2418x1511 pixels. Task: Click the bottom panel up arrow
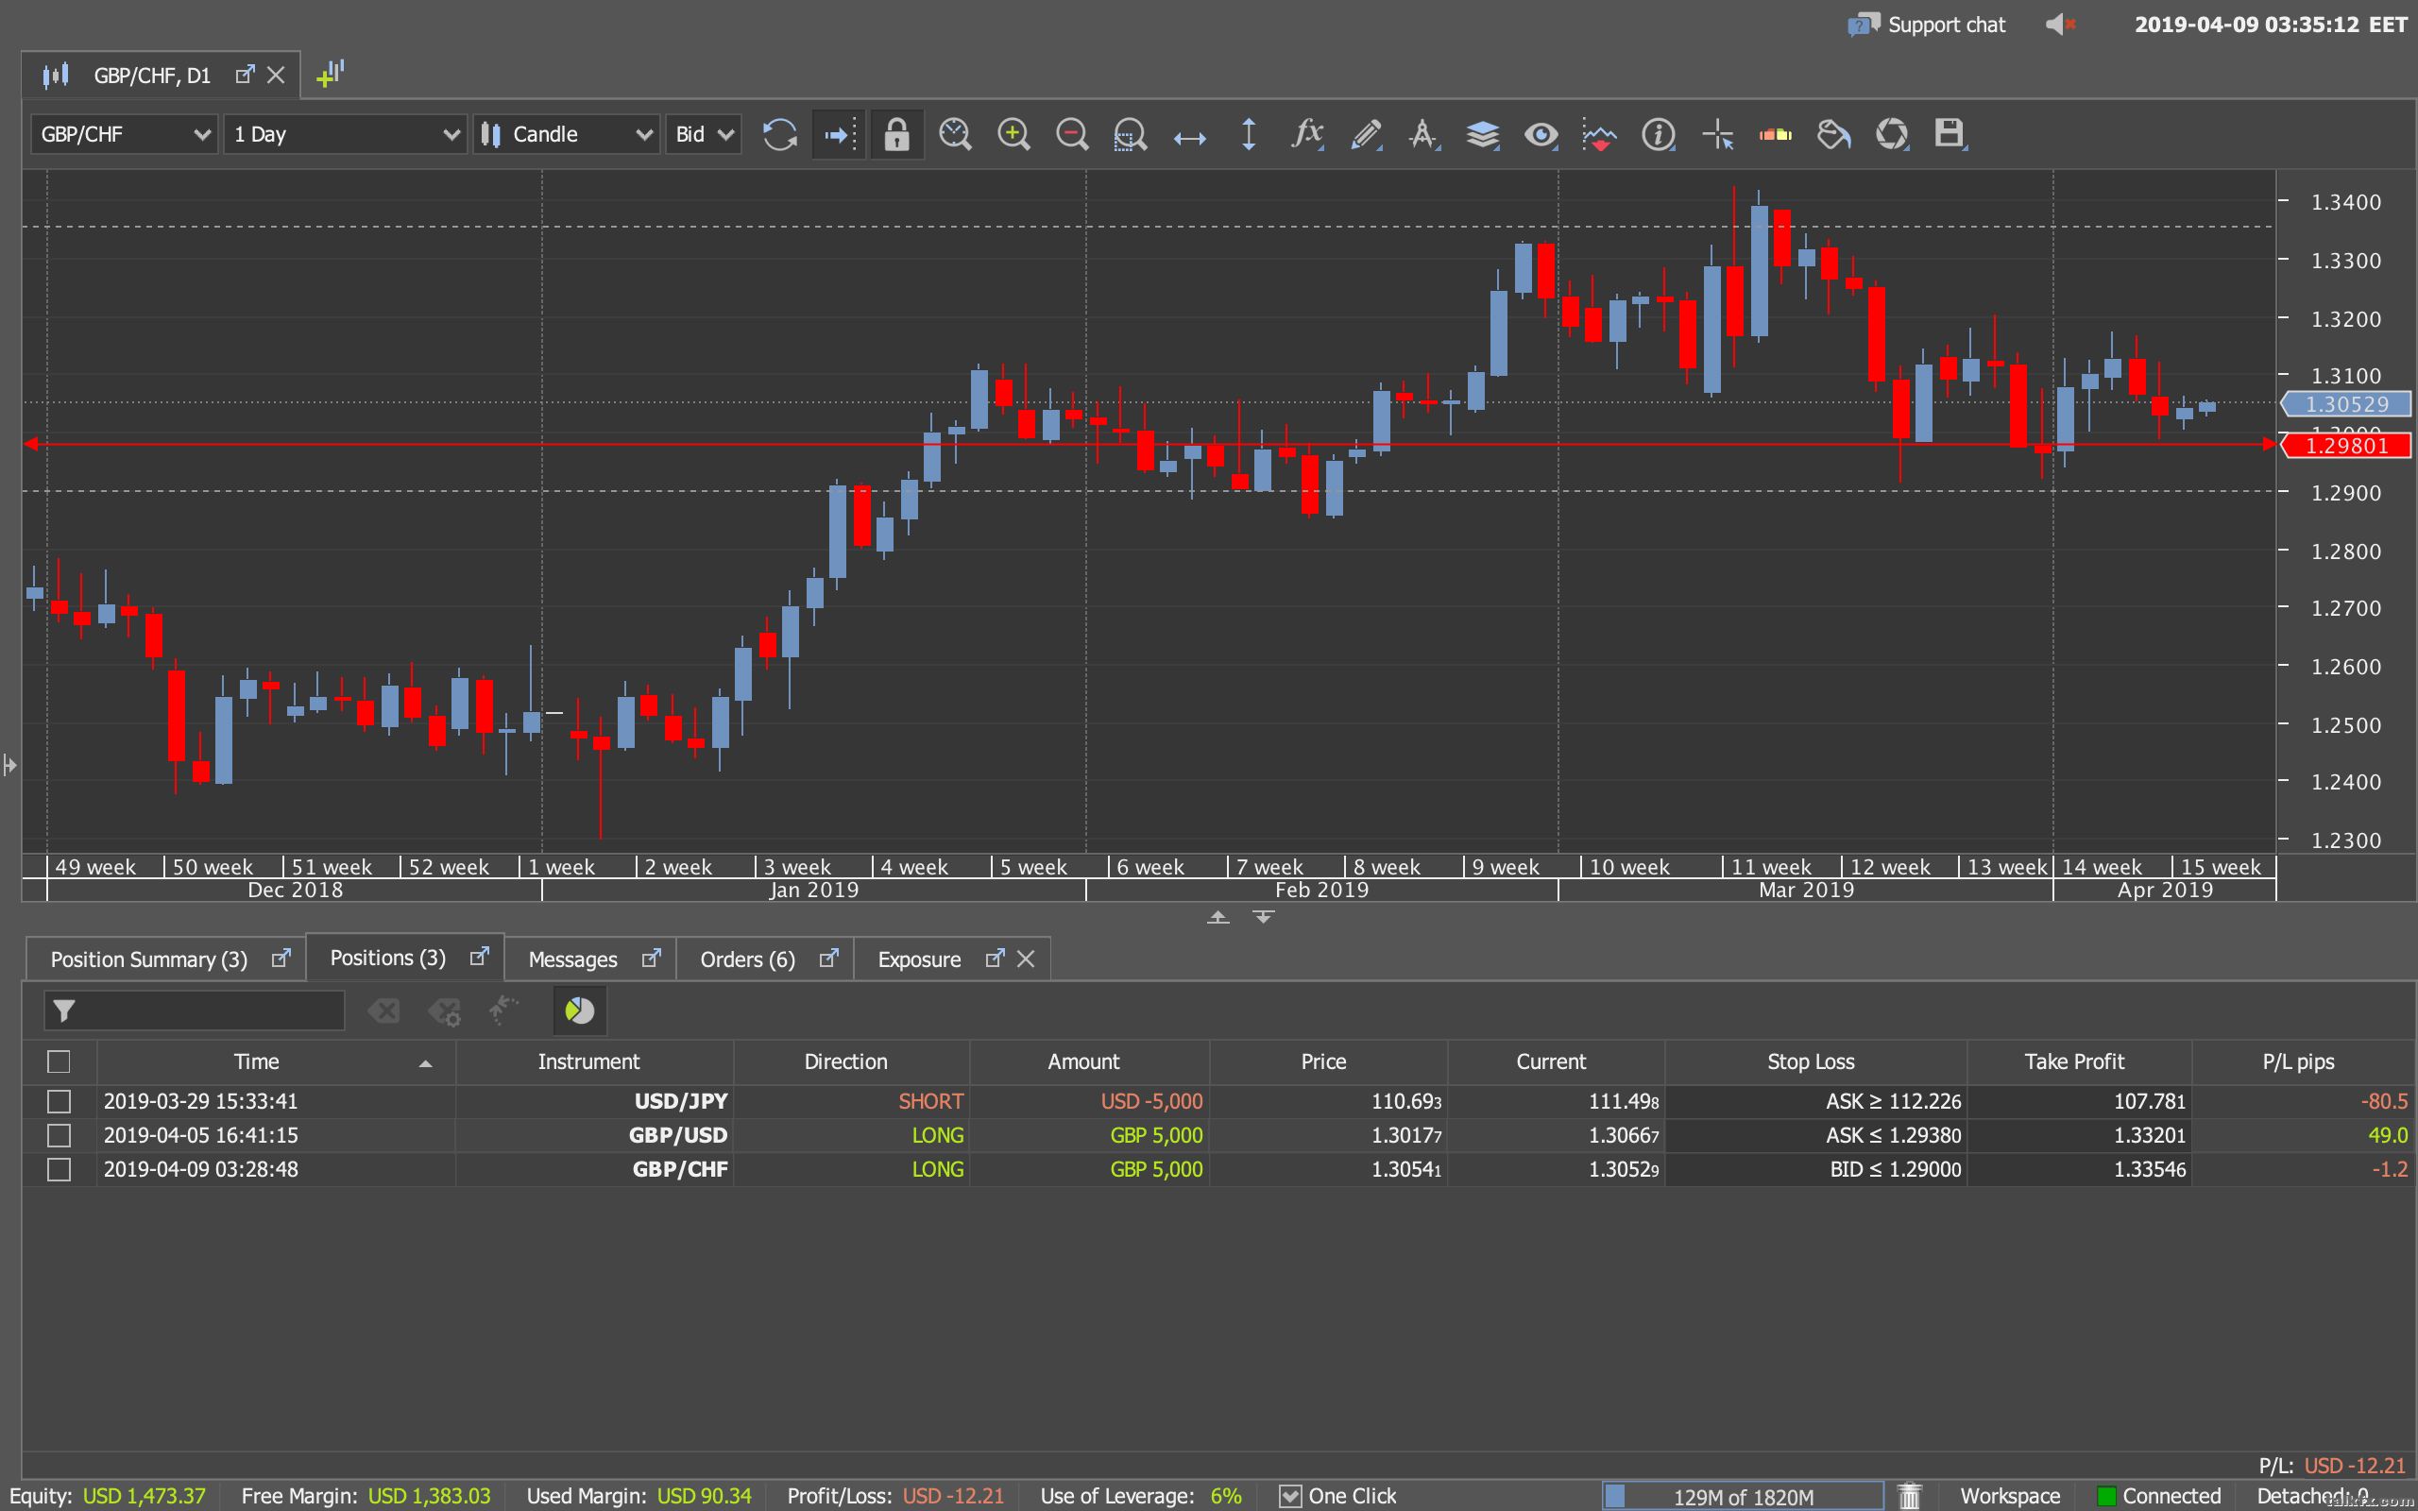click(x=1218, y=917)
